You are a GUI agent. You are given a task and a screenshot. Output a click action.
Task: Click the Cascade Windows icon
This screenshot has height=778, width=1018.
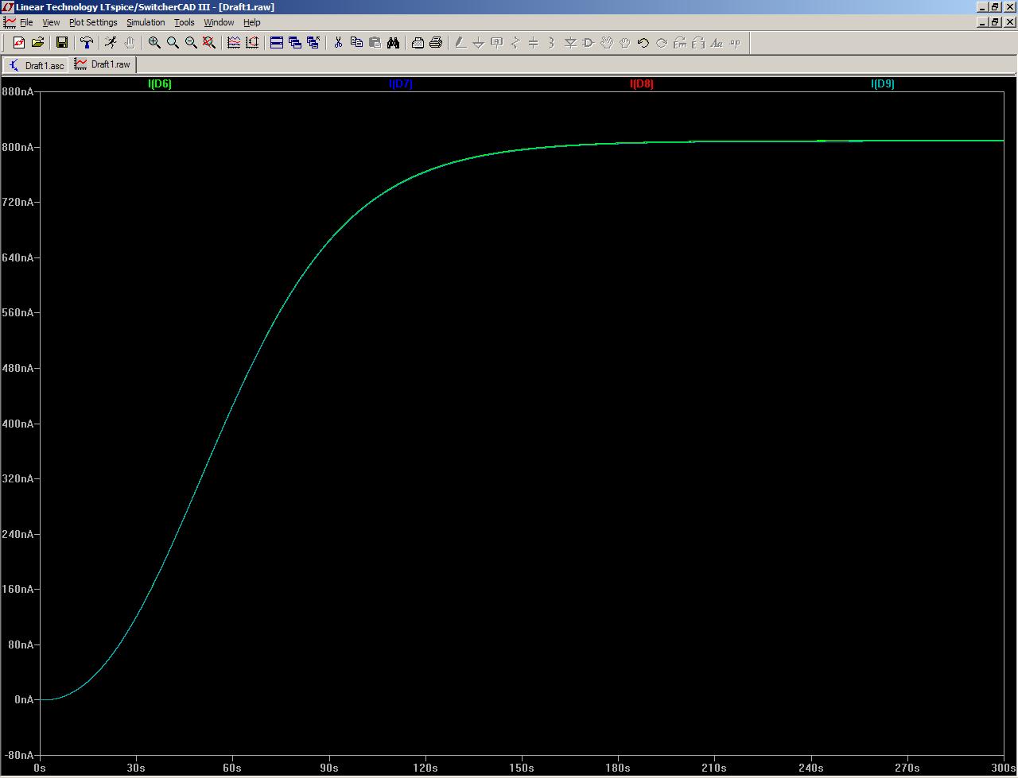point(295,43)
